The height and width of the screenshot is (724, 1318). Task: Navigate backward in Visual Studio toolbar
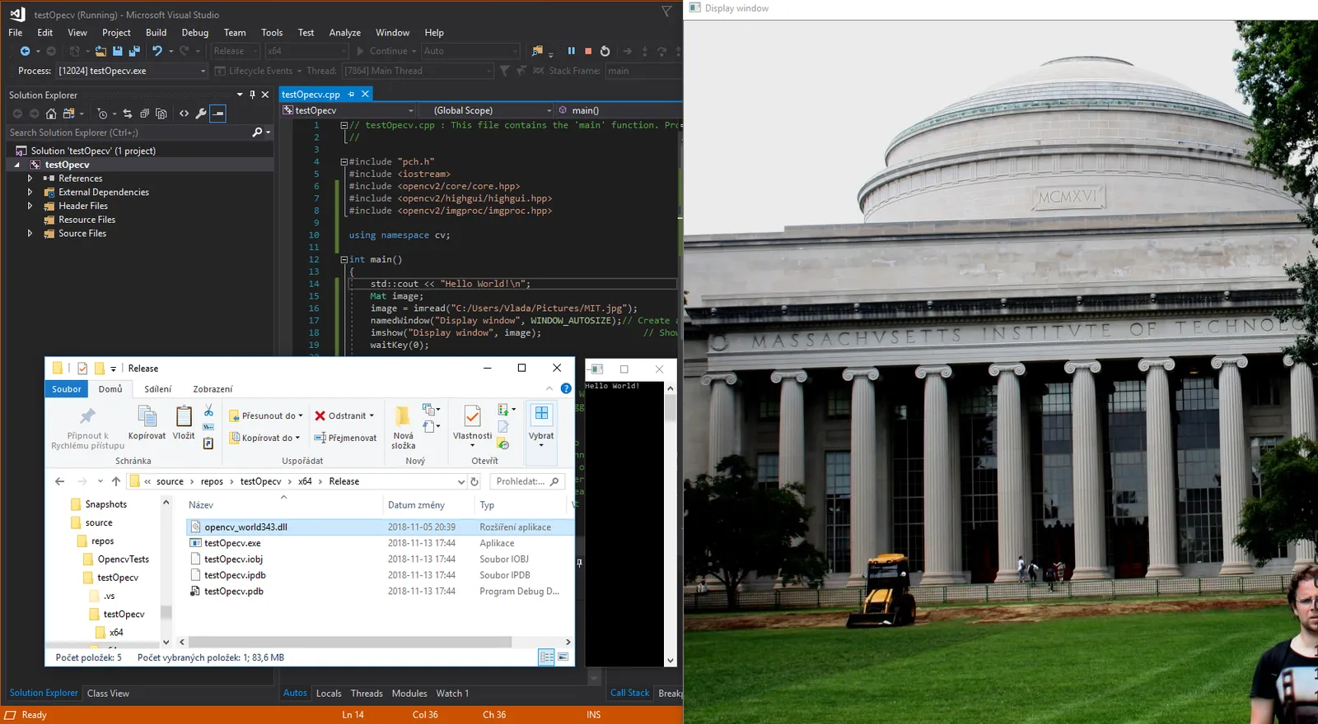(x=25, y=51)
